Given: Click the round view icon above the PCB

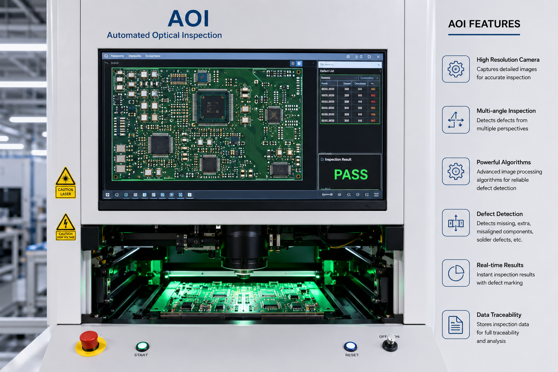Looking at the screenshot, I should pyautogui.click(x=293, y=64).
